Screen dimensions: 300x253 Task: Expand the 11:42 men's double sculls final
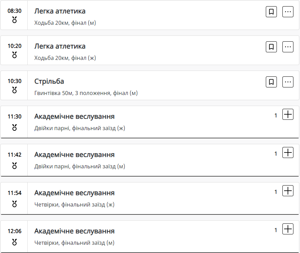pyautogui.click(x=288, y=153)
